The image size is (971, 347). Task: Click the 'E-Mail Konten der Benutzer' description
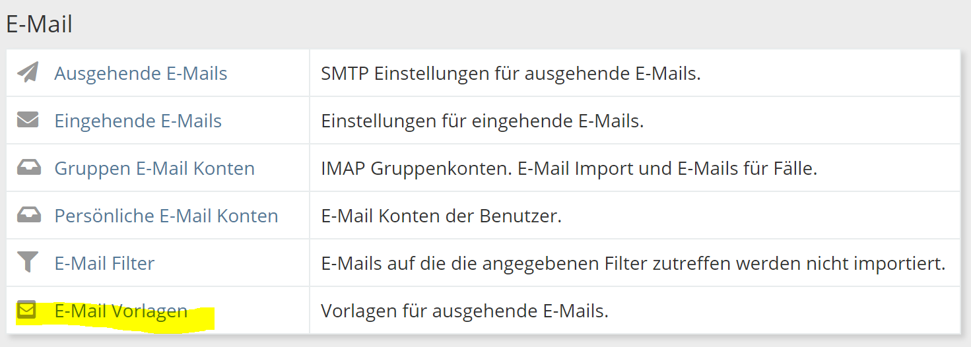[441, 216]
